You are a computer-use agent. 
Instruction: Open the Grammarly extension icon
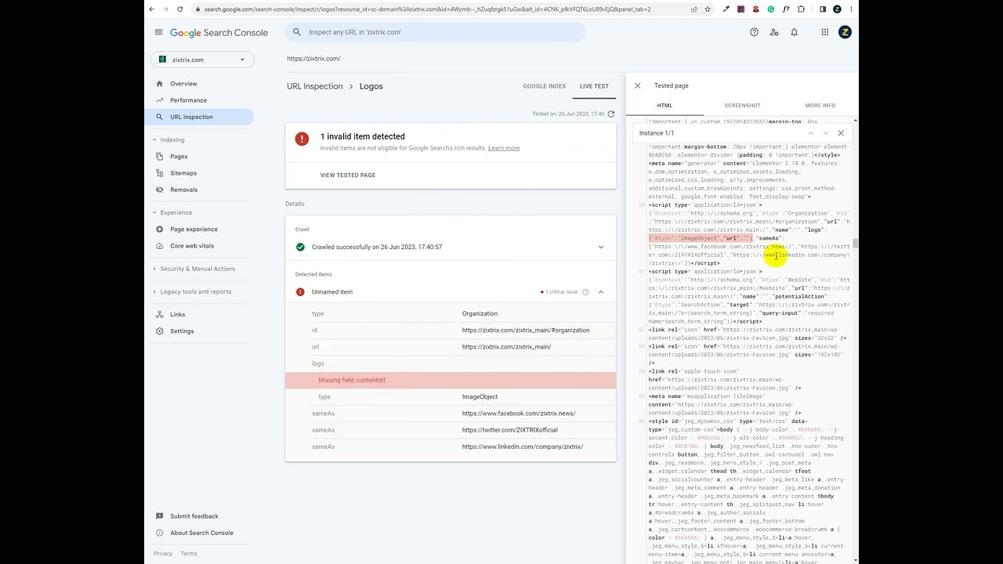tap(771, 9)
